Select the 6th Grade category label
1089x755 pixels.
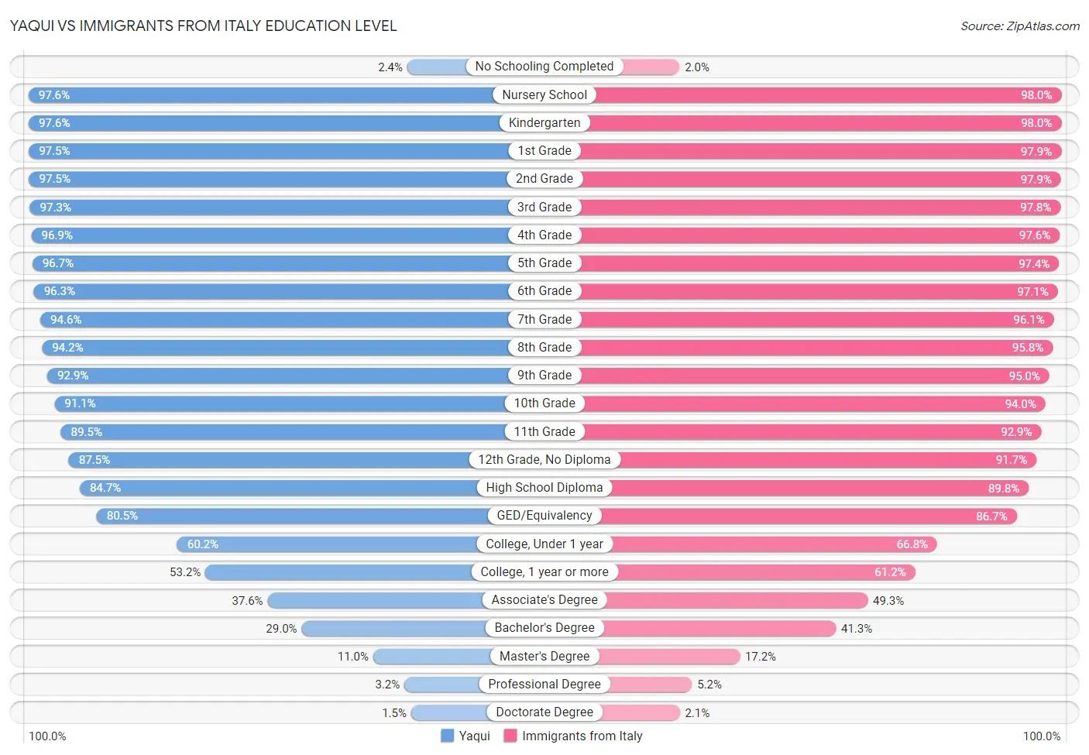[544, 291]
